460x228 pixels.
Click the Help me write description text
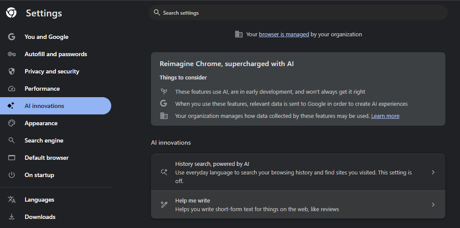[x=257, y=209]
